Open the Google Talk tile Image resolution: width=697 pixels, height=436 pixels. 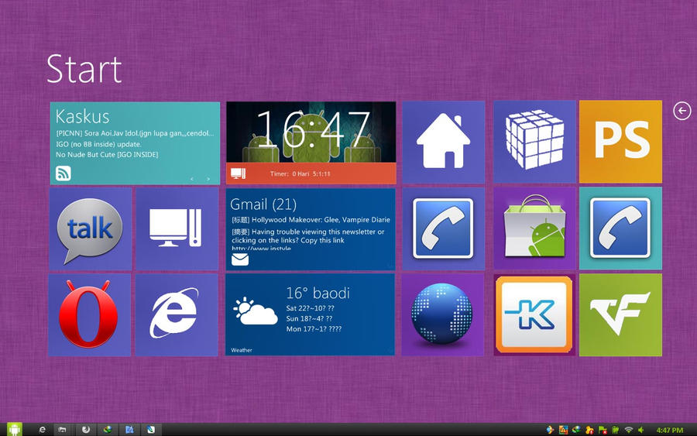pyautogui.click(x=91, y=229)
